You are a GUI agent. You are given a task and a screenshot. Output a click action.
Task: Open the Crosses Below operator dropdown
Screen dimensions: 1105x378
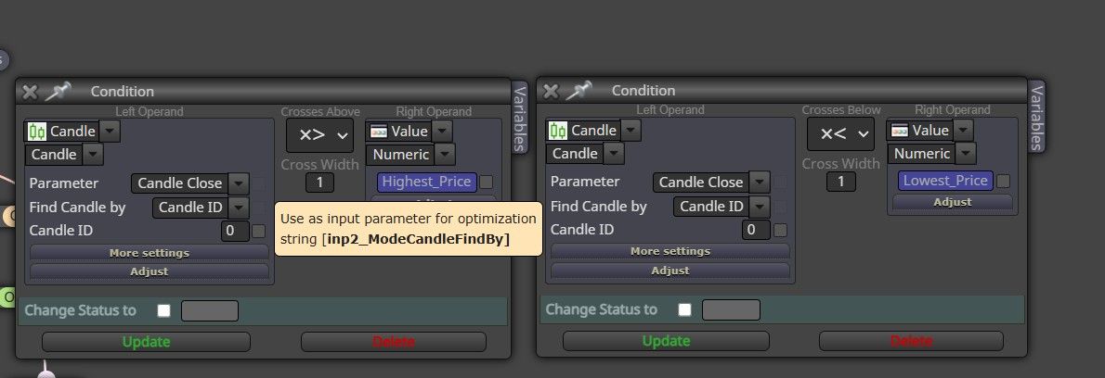point(840,134)
